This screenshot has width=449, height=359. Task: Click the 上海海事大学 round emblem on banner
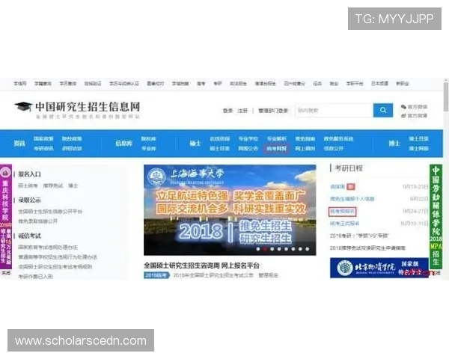[x=156, y=177]
